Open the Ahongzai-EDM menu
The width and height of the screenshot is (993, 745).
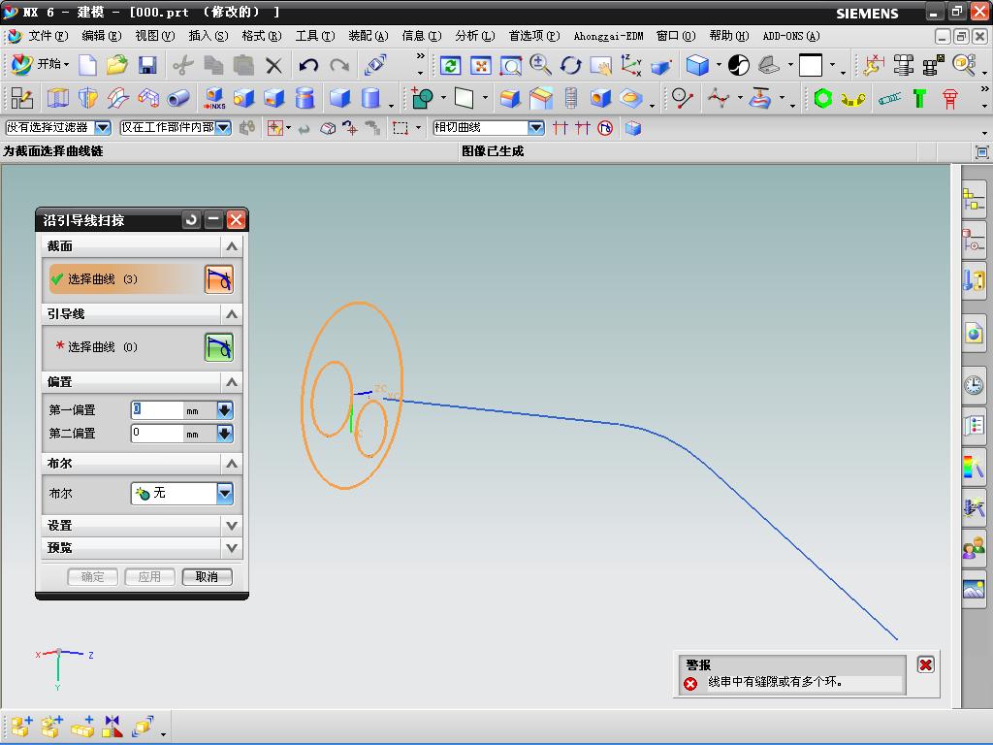[x=608, y=36]
